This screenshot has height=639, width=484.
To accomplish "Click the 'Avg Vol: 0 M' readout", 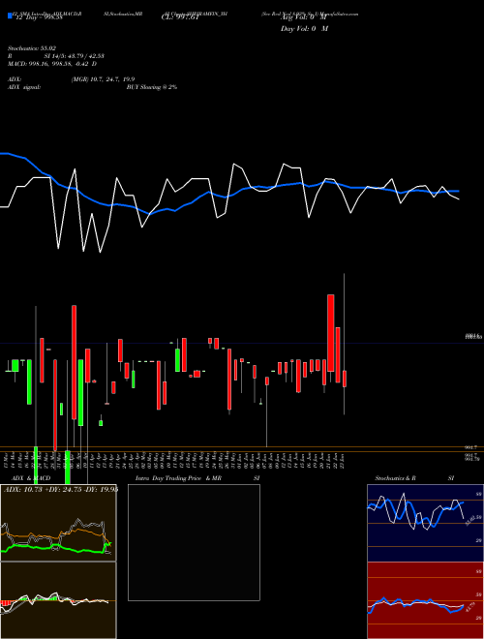I will click(304, 18).
